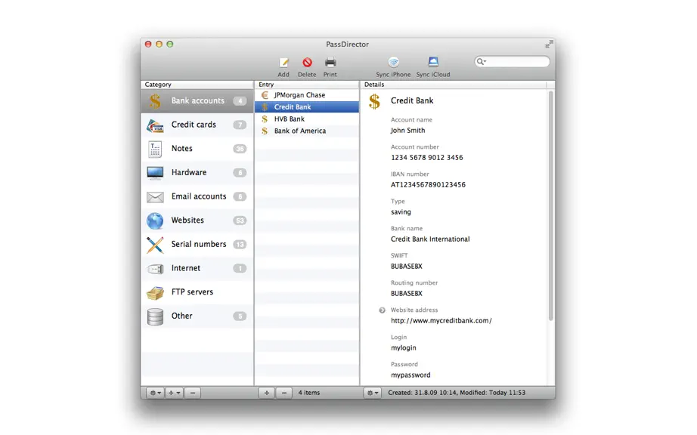Click the red Delete toolbar icon
This screenshot has height=435, width=697.
point(307,63)
